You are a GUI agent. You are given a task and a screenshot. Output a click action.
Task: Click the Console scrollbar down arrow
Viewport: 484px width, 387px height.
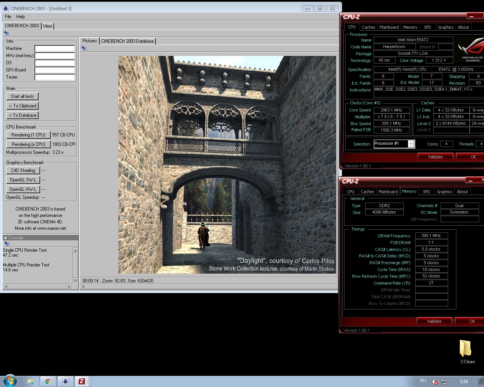click(75, 280)
